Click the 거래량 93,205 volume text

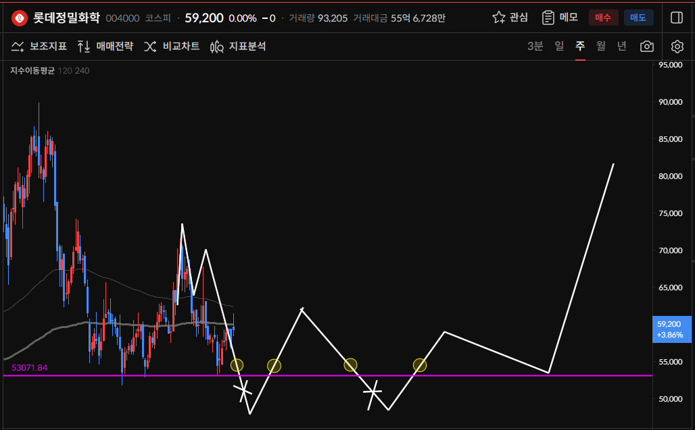pyautogui.click(x=318, y=18)
